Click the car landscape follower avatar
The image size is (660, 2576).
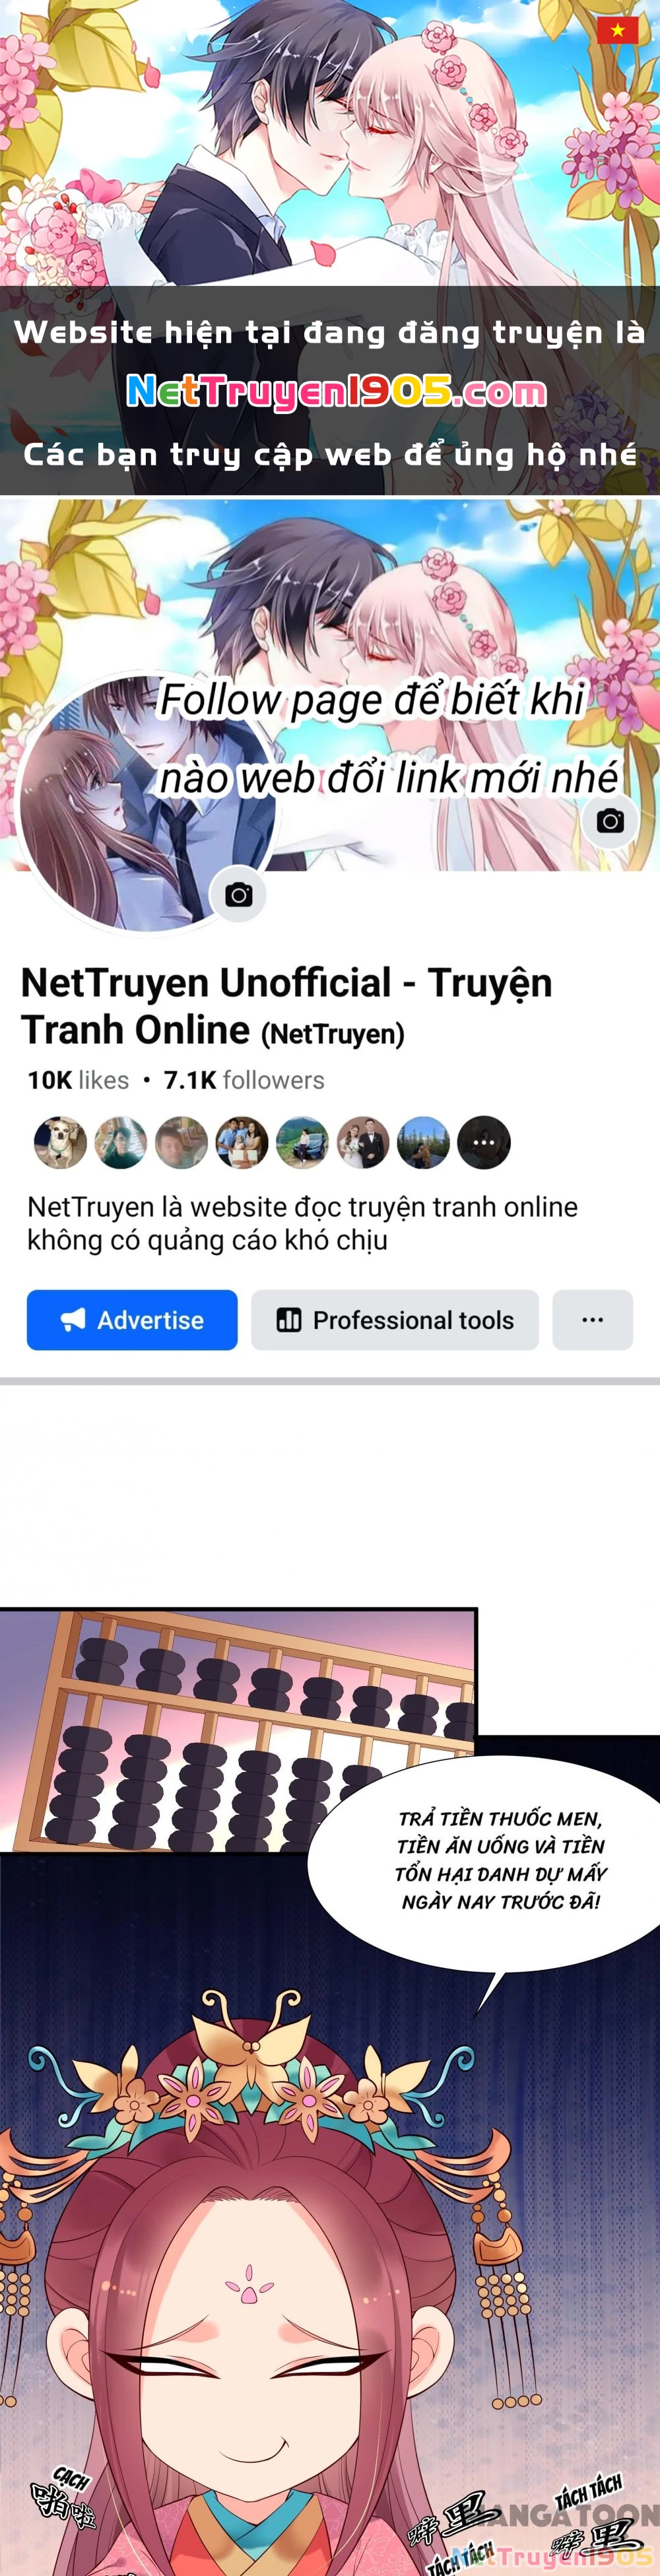(302, 1143)
